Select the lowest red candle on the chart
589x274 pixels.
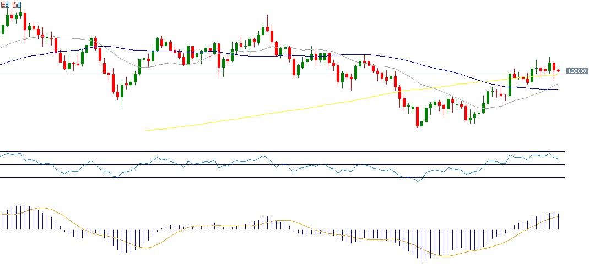point(417,115)
